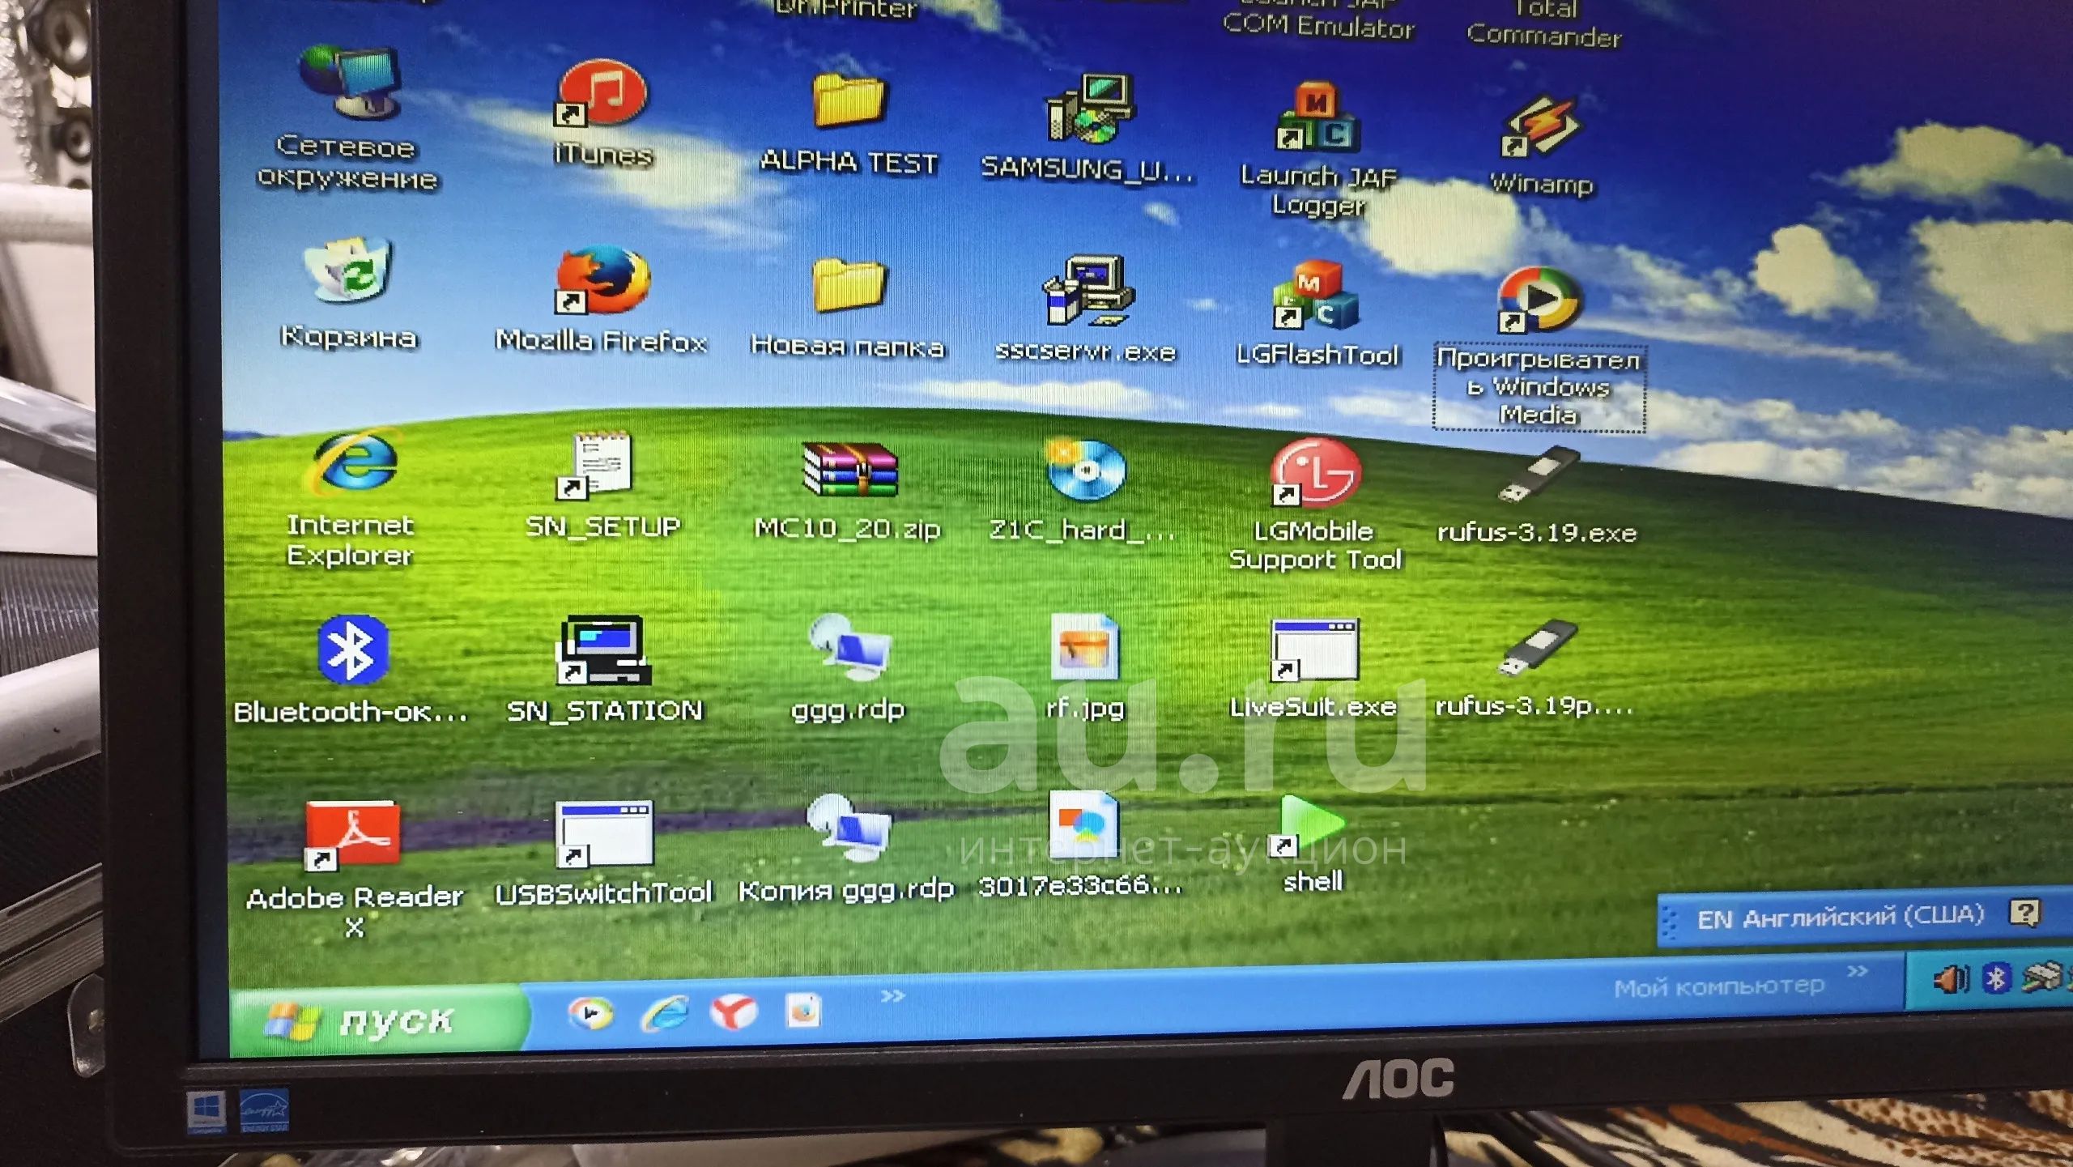The width and height of the screenshot is (2073, 1167).
Task: Open Yandex browser from Quick Launch
Action: tap(734, 1011)
